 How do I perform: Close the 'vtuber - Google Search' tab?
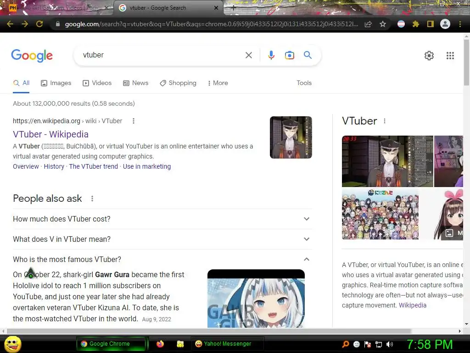coord(216,8)
